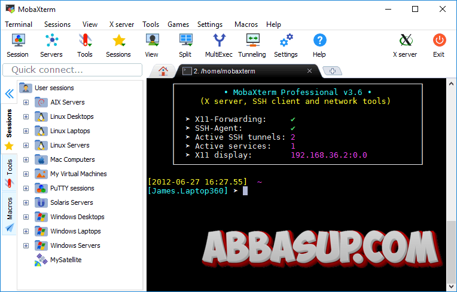Expand the Linux Laptops tree node
Viewport: 457px width, 292px height.
pyautogui.click(x=26, y=131)
